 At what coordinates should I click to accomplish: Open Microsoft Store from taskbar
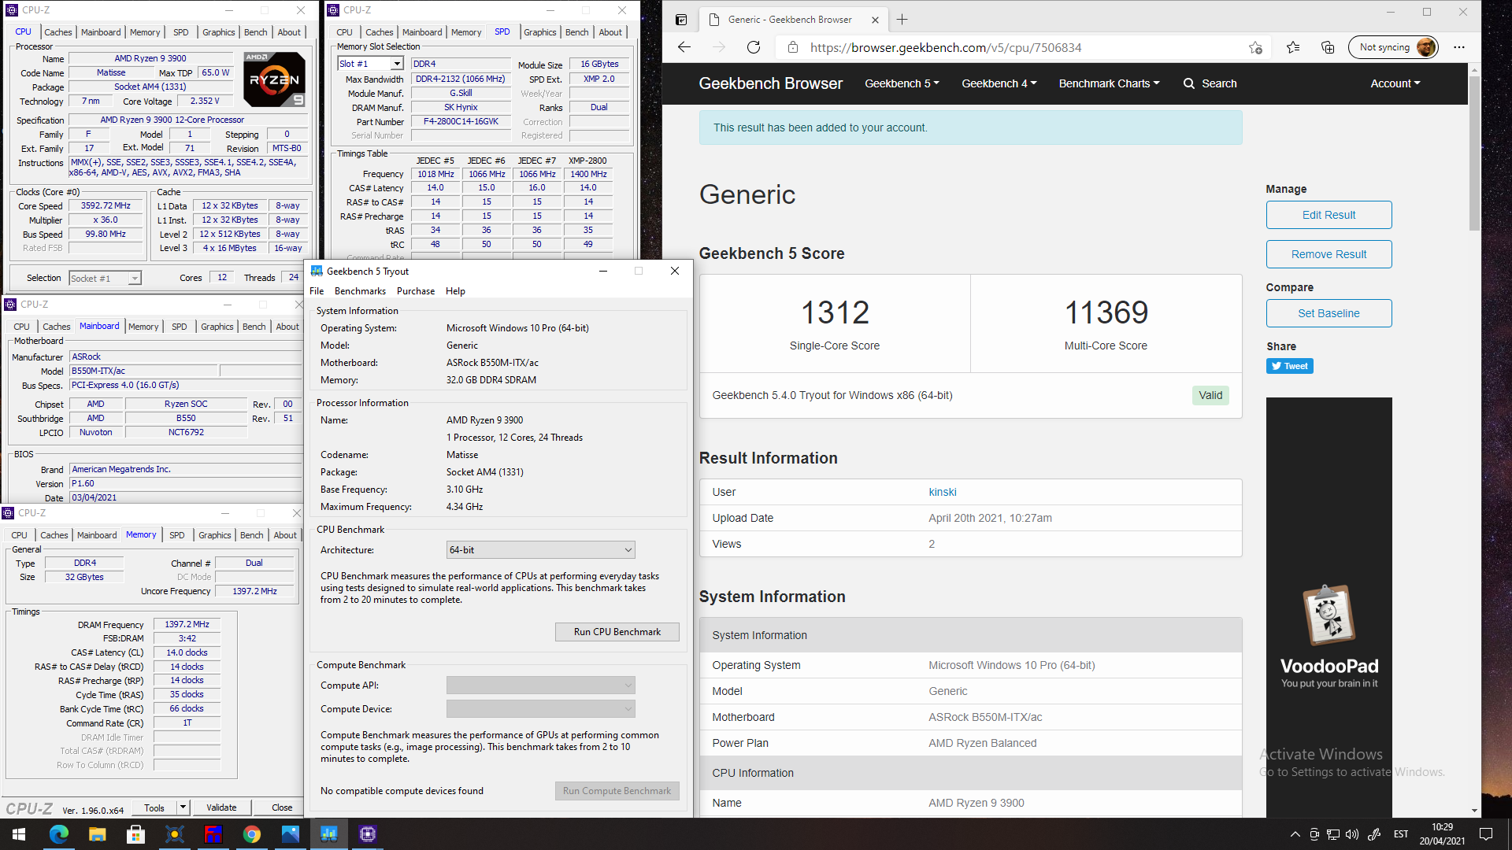135,833
